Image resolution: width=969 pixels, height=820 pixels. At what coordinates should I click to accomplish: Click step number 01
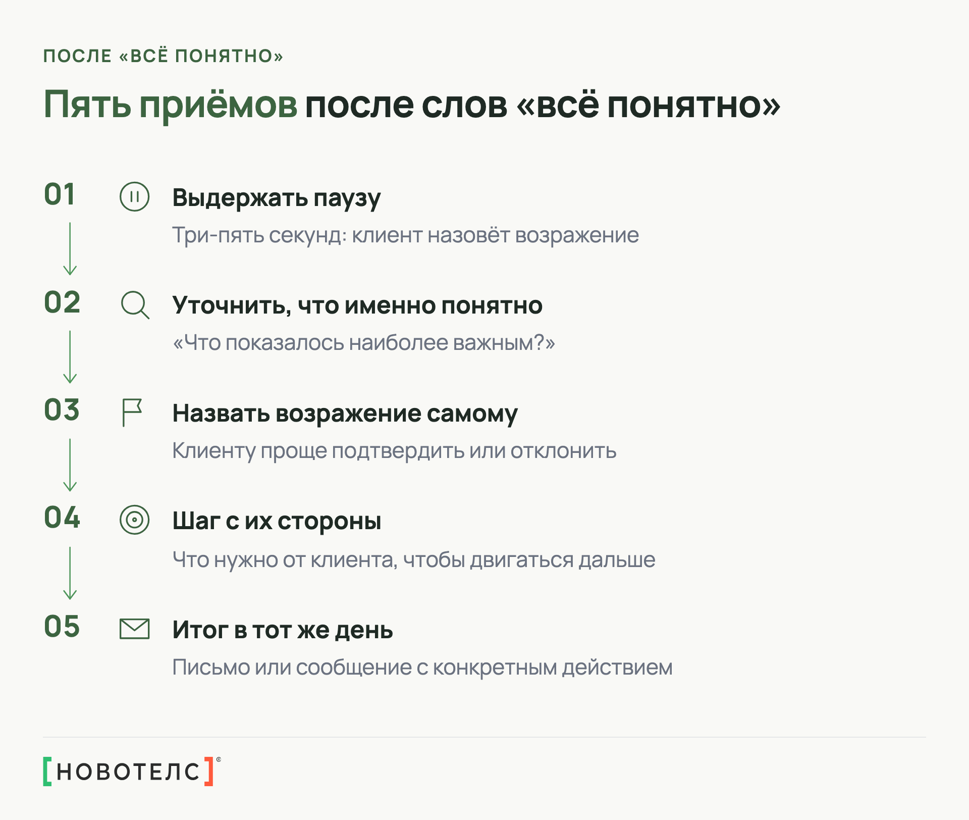click(x=60, y=194)
